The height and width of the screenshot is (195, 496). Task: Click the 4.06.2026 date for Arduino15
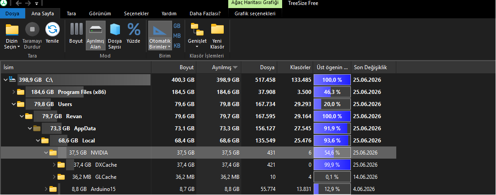(364, 189)
